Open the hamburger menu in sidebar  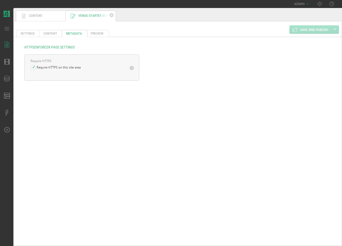point(7,29)
